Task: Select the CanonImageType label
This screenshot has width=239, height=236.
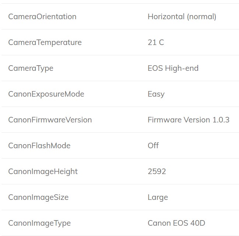Action: [39, 223]
